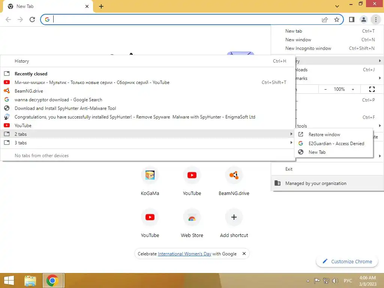Screen dimensions: 384x288
Task: Click Restore window in submenu
Action: coord(334,135)
